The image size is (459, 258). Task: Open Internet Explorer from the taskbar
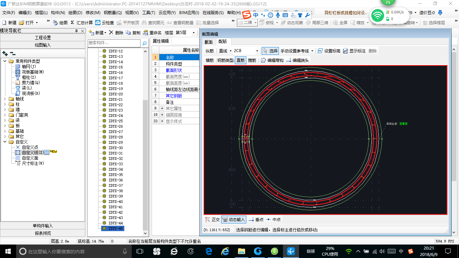pos(225,251)
